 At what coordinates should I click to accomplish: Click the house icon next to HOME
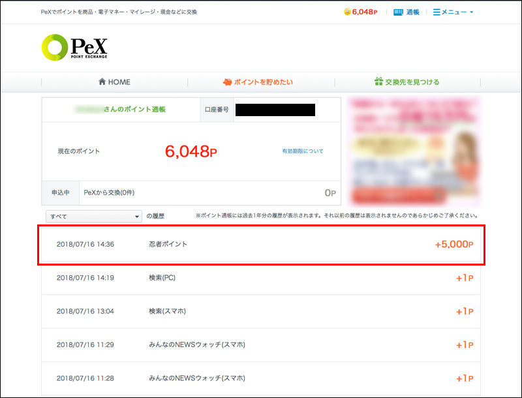click(102, 82)
